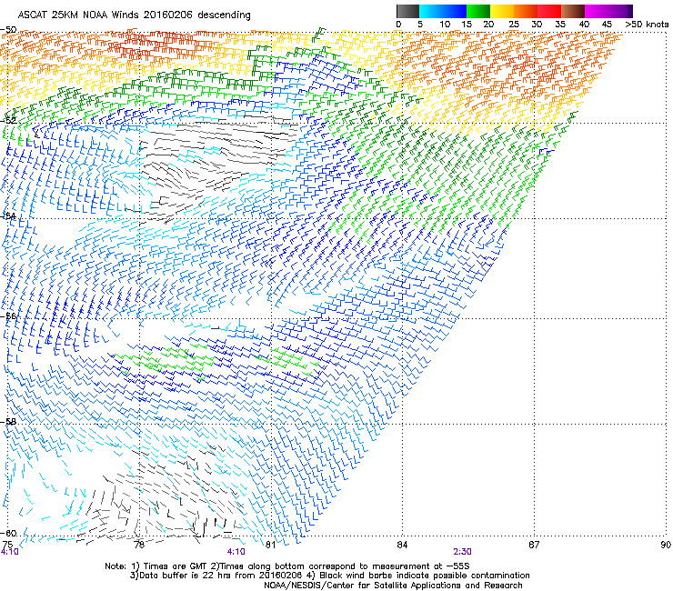Click the '81' longitude label
Screen dimensions: 673x591
pyautogui.click(x=270, y=545)
